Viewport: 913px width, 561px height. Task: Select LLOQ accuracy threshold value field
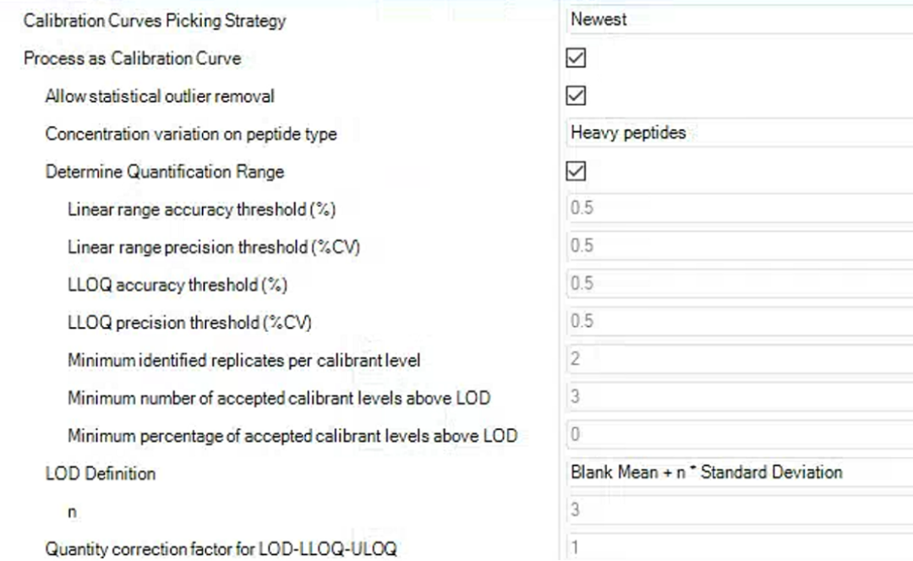(x=740, y=284)
